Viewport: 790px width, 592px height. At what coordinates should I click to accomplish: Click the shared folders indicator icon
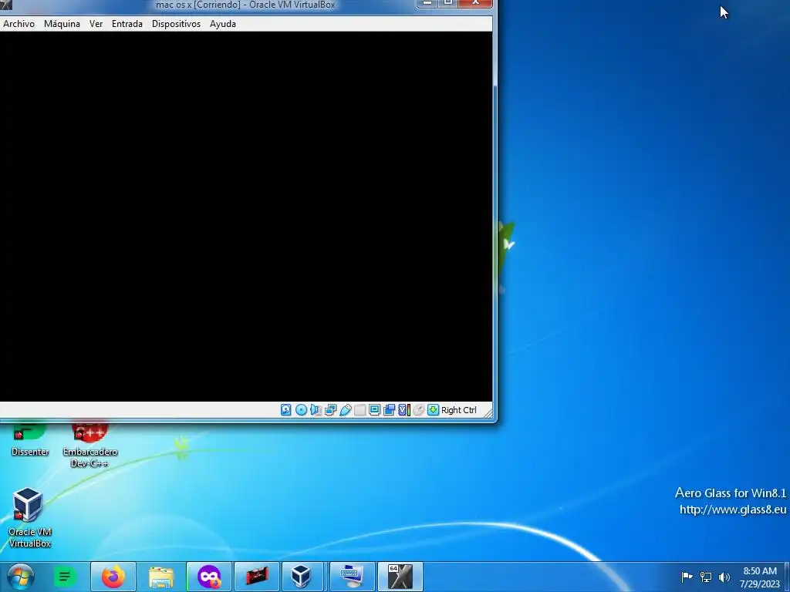[360, 410]
